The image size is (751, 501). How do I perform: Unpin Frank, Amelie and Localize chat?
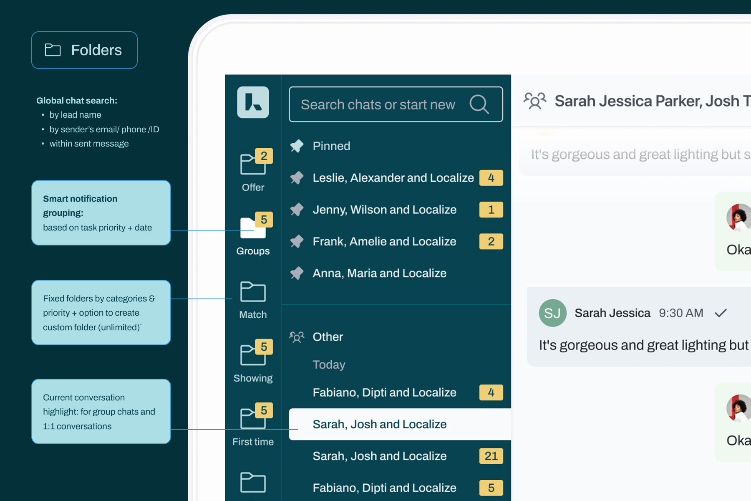click(297, 241)
